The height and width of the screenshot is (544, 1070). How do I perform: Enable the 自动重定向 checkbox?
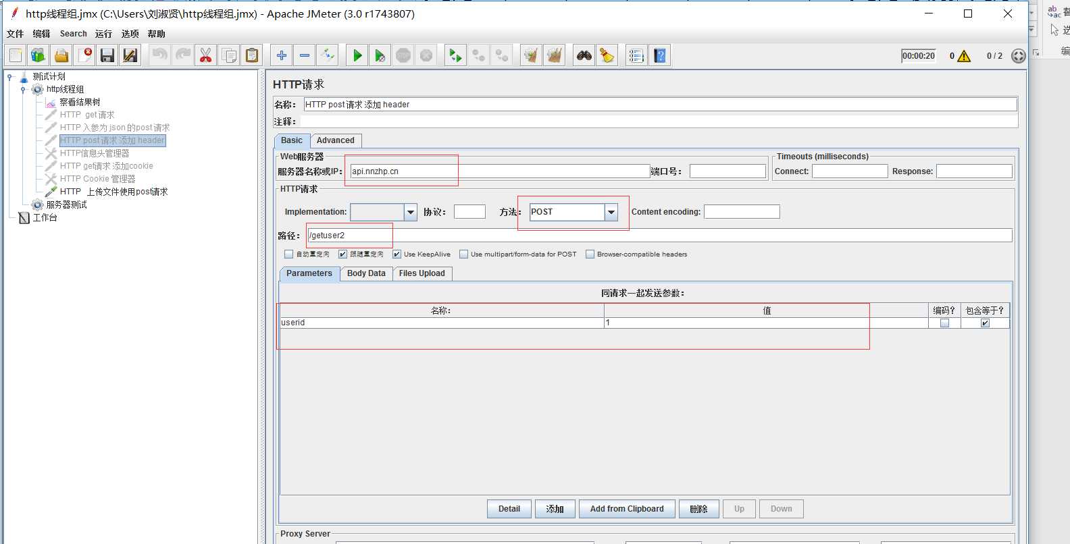pyautogui.click(x=289, y=254)
